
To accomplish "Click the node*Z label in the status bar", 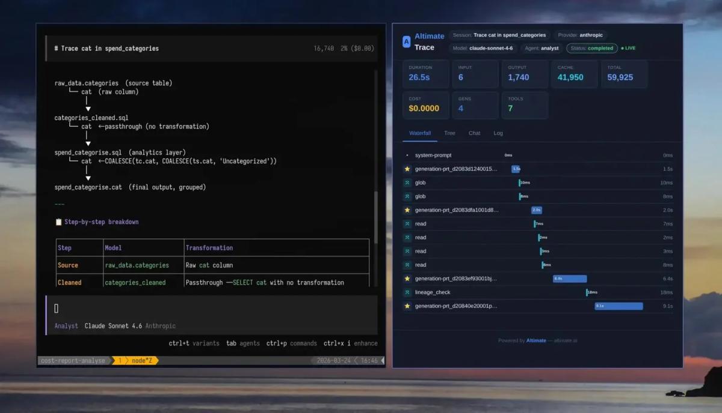I will tap(141, 361).
